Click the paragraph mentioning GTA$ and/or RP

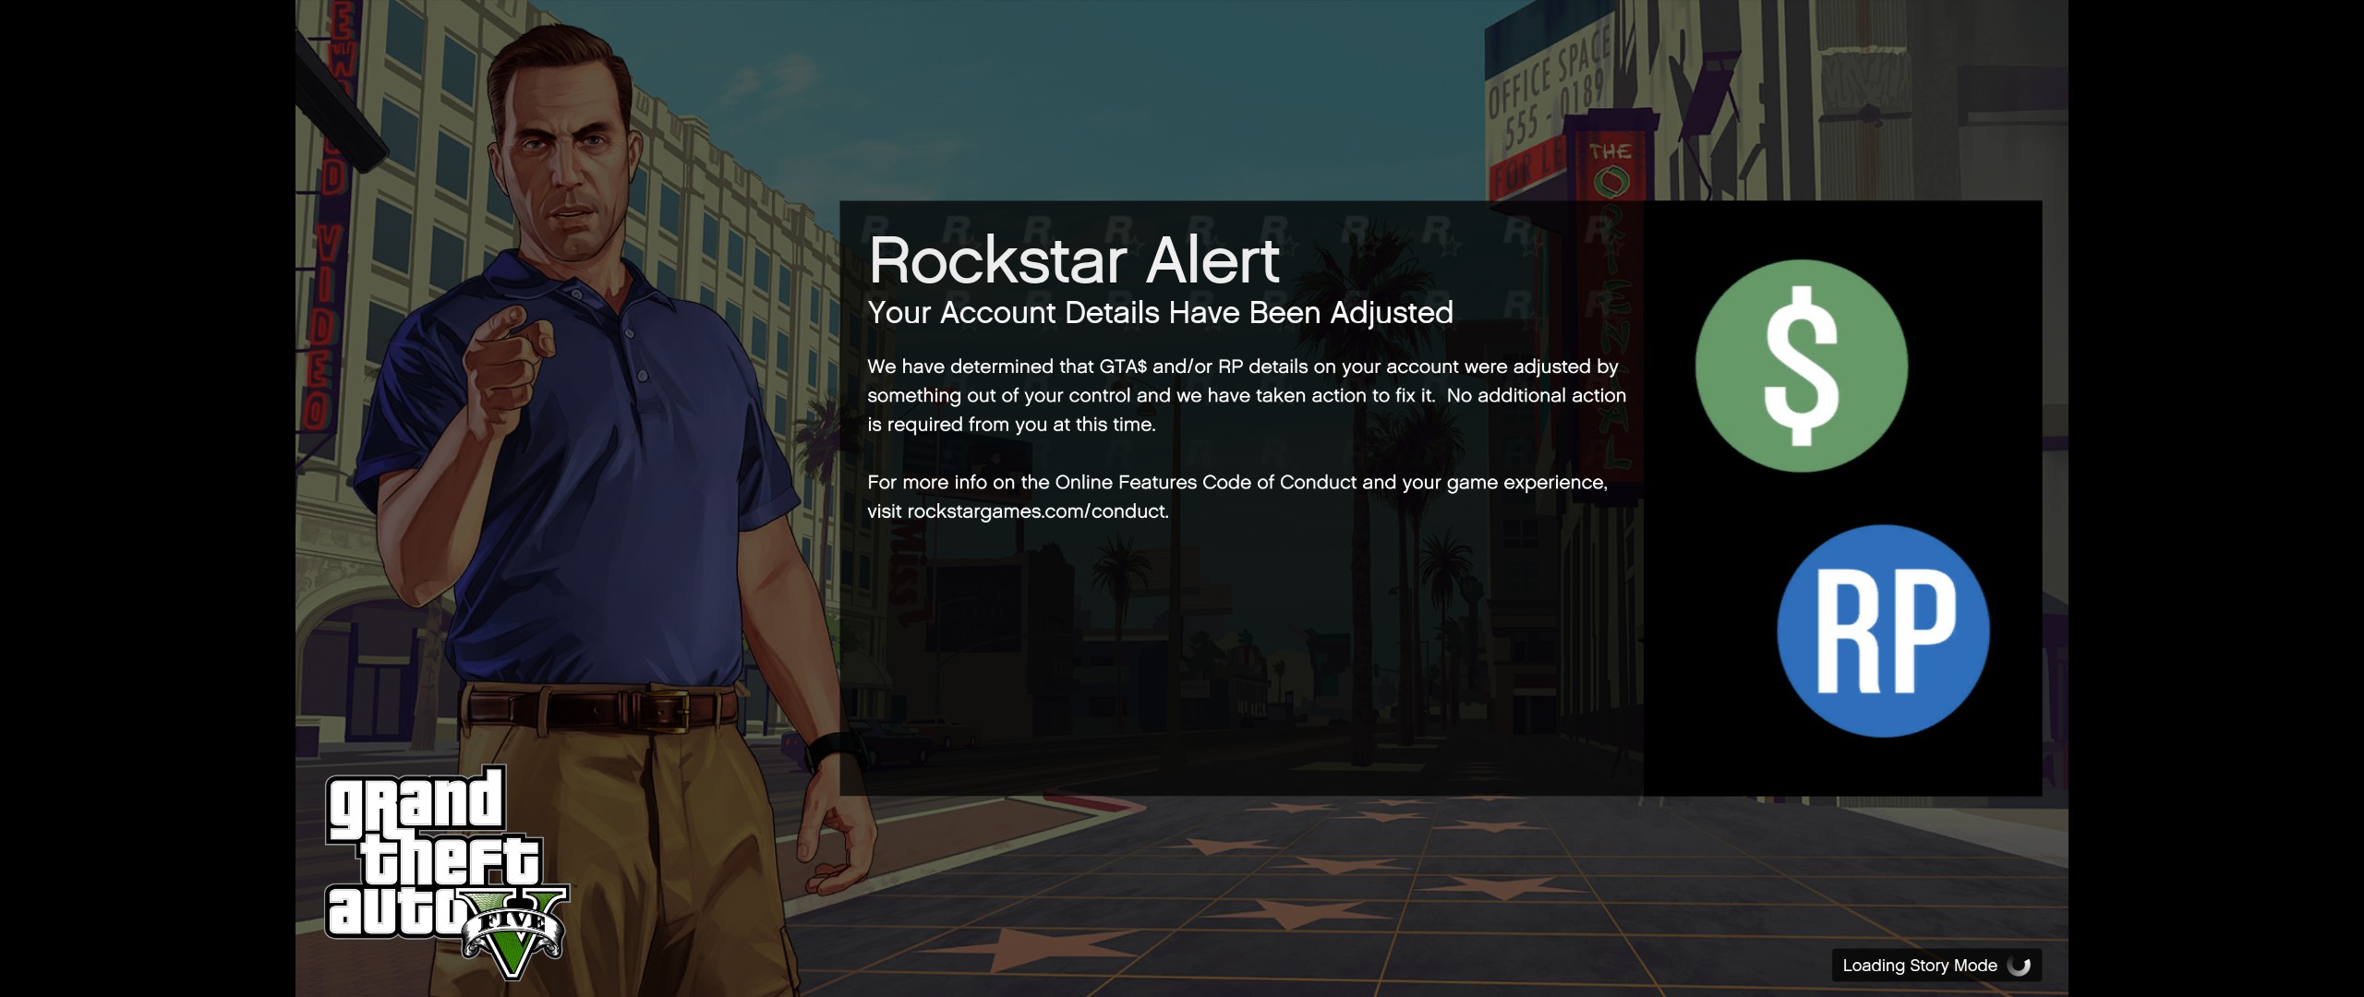click(x=1245, y=395)
